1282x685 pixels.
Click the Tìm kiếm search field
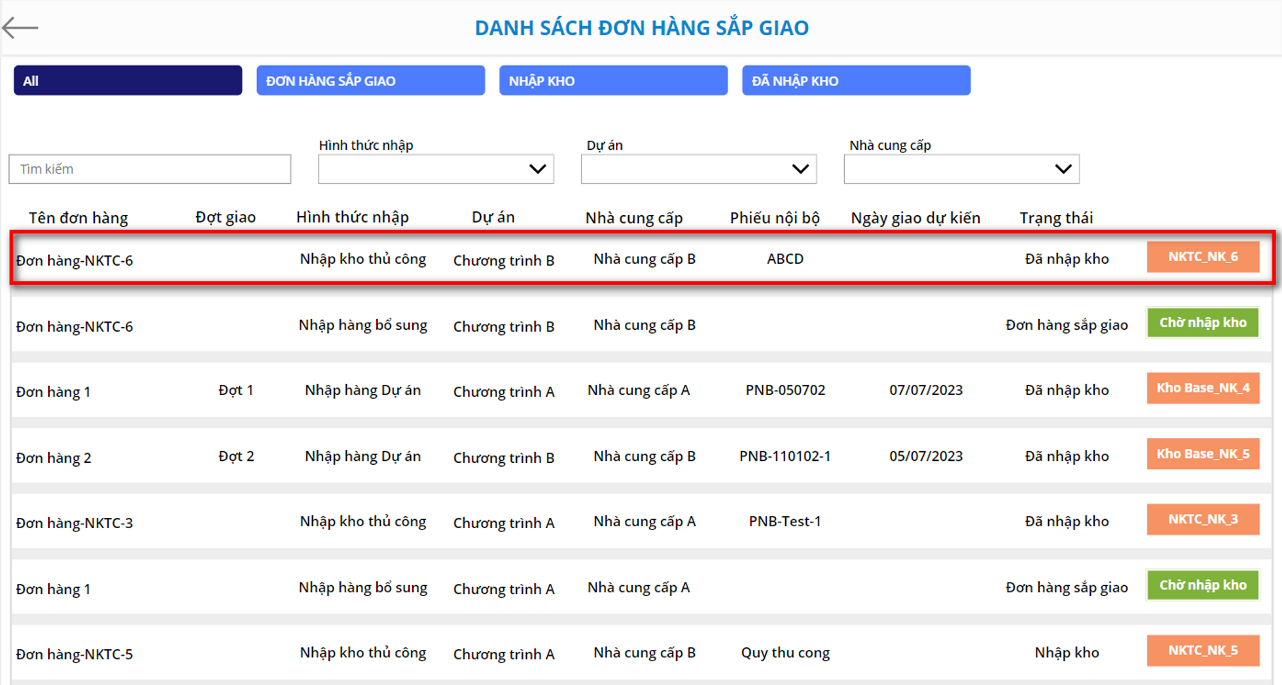(x=149, y=169)
